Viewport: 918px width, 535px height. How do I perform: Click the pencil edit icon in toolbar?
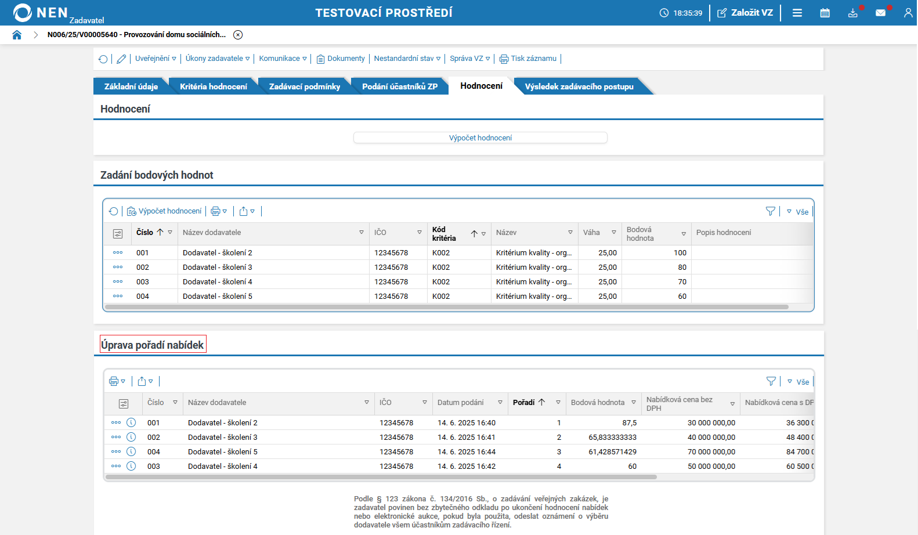click(x=121, y=59)
